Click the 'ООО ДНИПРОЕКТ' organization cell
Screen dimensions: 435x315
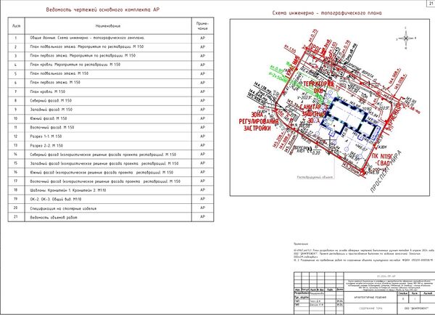tap(415, 308)
